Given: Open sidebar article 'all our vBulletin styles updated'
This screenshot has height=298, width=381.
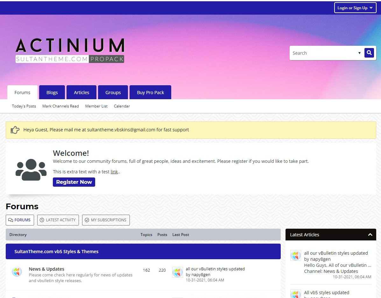Looking at the screenshot, I should coord(336,253).
